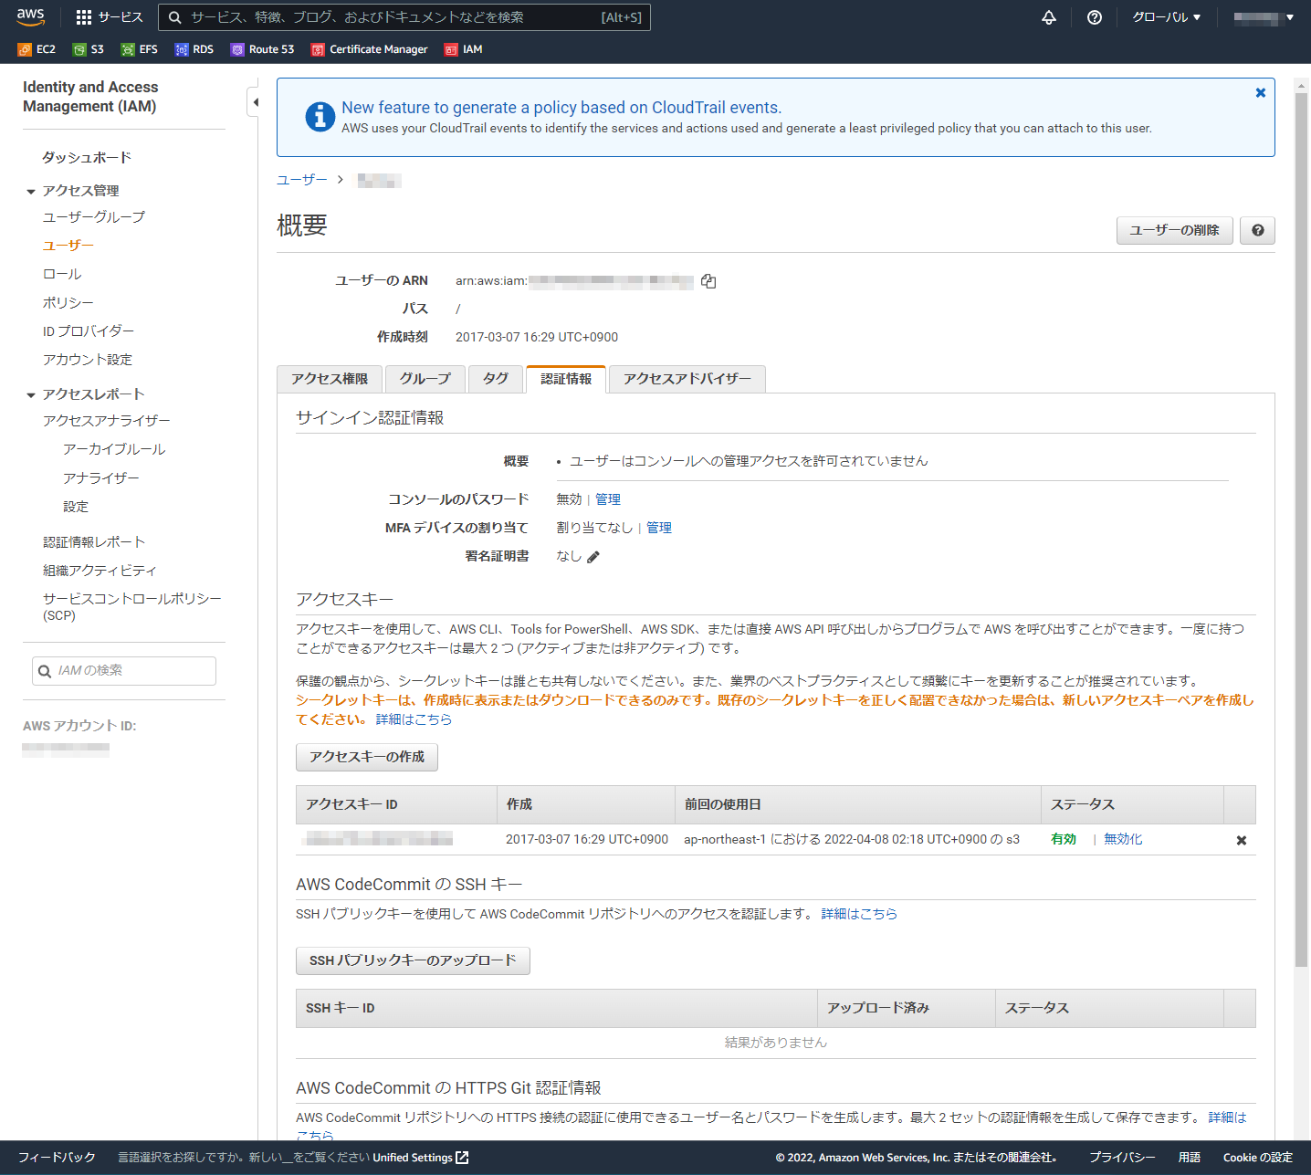Collapse the アクセス管理 section
1311x1175 pixels.
31,192
